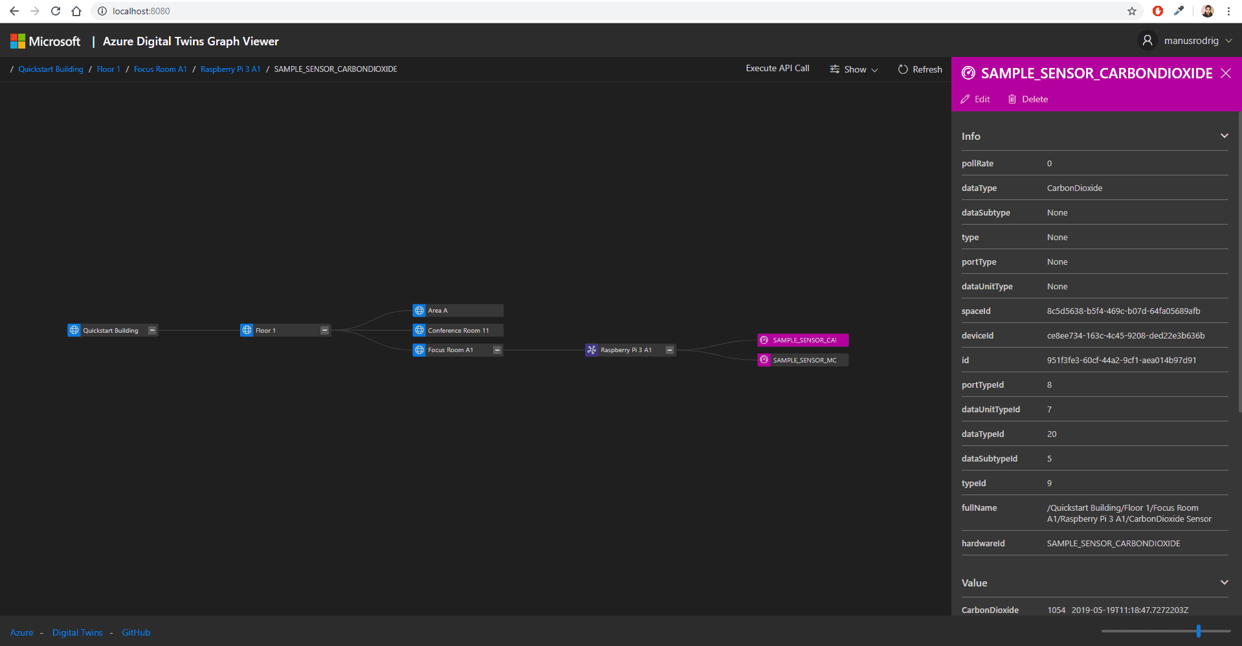Select the Conference Room 11 node
The height and width of the screenshot is (646, 1242).
[x=458, y=330]
